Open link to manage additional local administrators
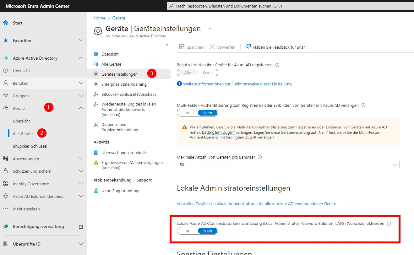 256,203
